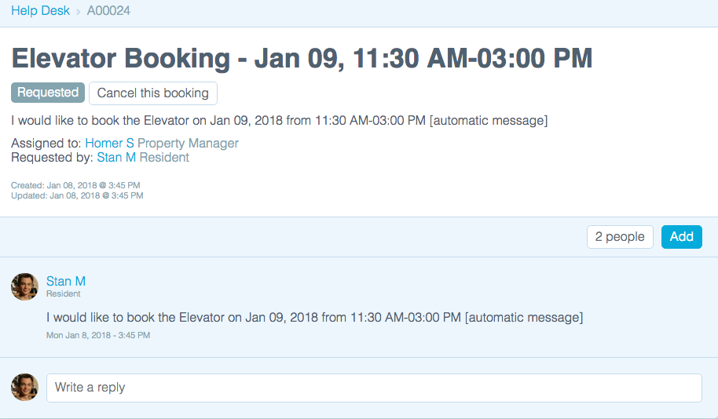This screenshot has width=718, height=419.
Task: Click the Updated date text
Action: click(x=77, y=195)
